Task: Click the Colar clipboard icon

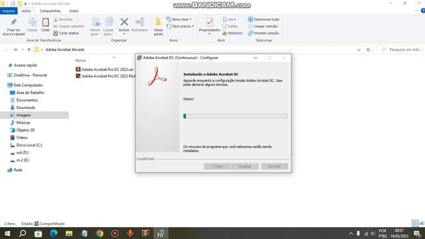Action: [x=45, y=25]
